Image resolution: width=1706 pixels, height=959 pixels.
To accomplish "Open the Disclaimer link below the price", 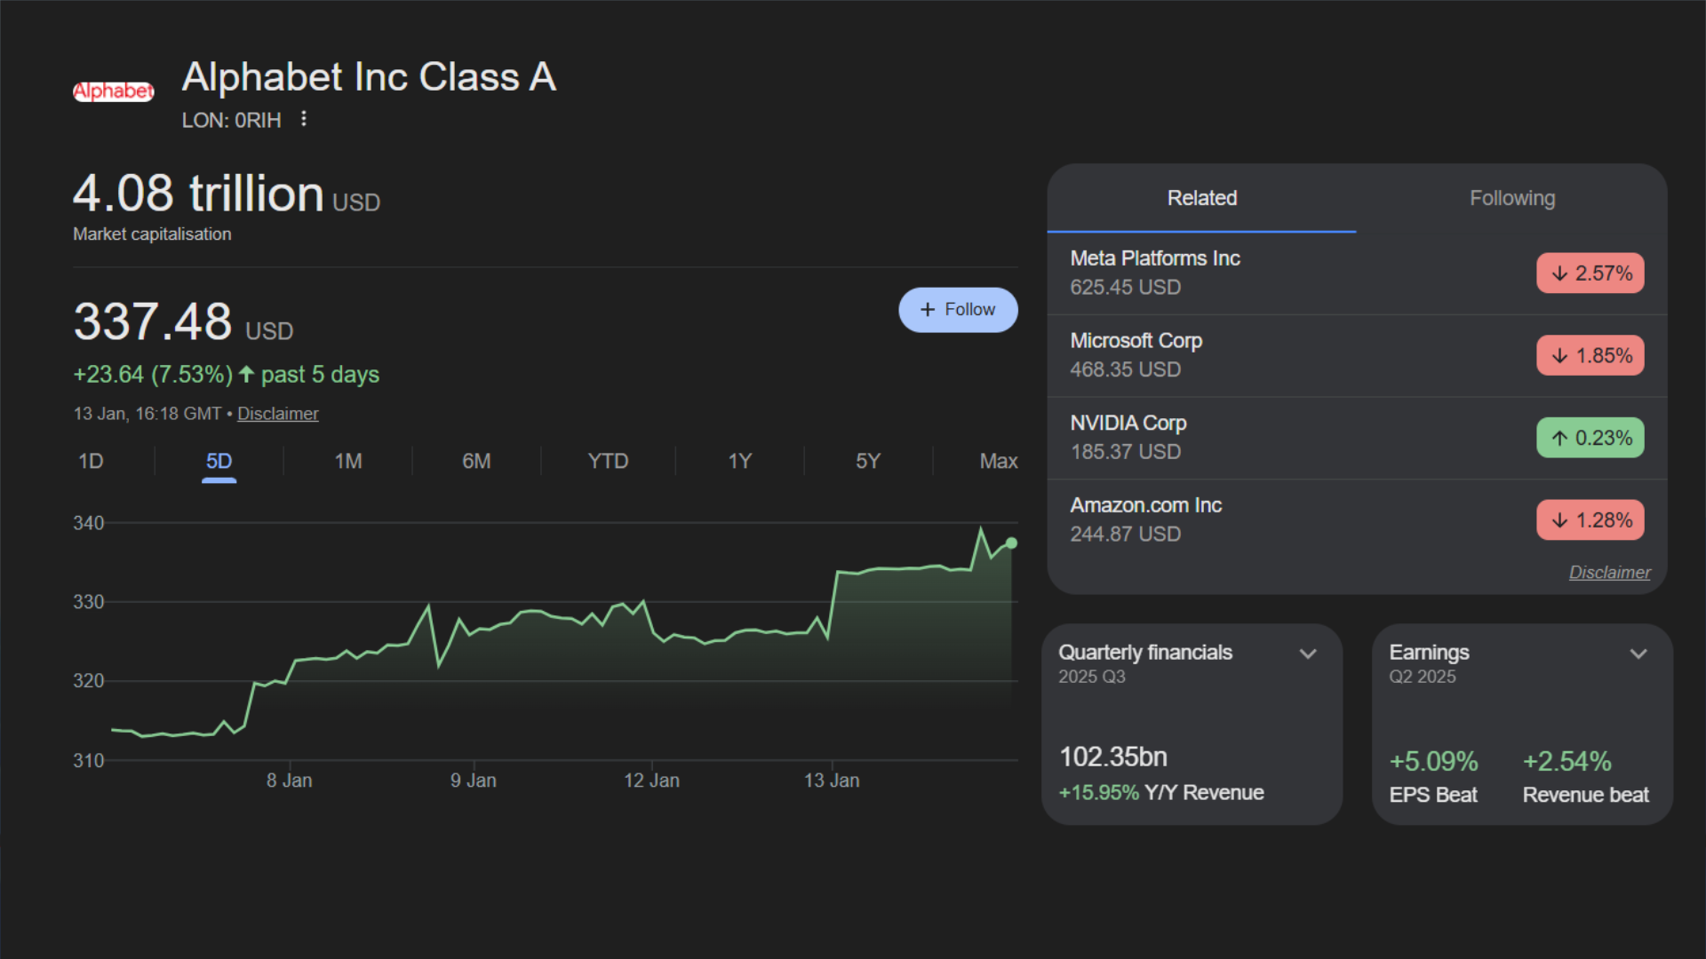I will [x=277, y=413].
